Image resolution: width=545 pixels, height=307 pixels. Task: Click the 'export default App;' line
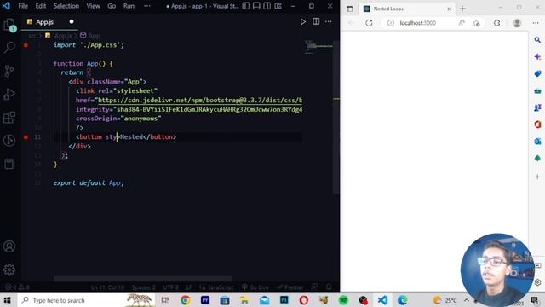[89, 182]
